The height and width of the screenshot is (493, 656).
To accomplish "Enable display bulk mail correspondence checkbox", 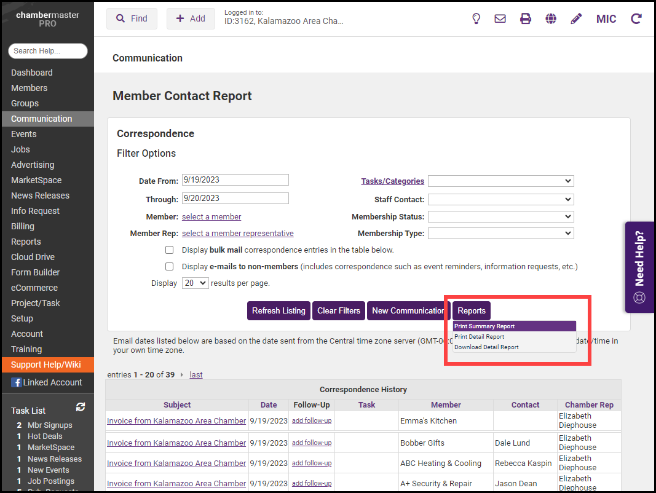I will pos(169,250).
